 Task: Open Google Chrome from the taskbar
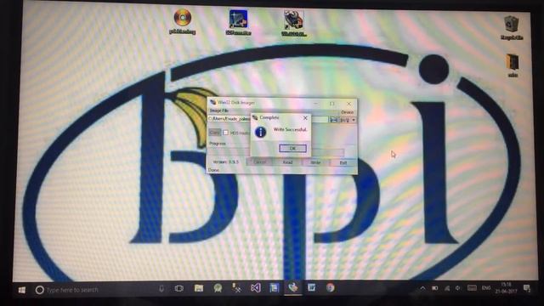click(331, 287)
